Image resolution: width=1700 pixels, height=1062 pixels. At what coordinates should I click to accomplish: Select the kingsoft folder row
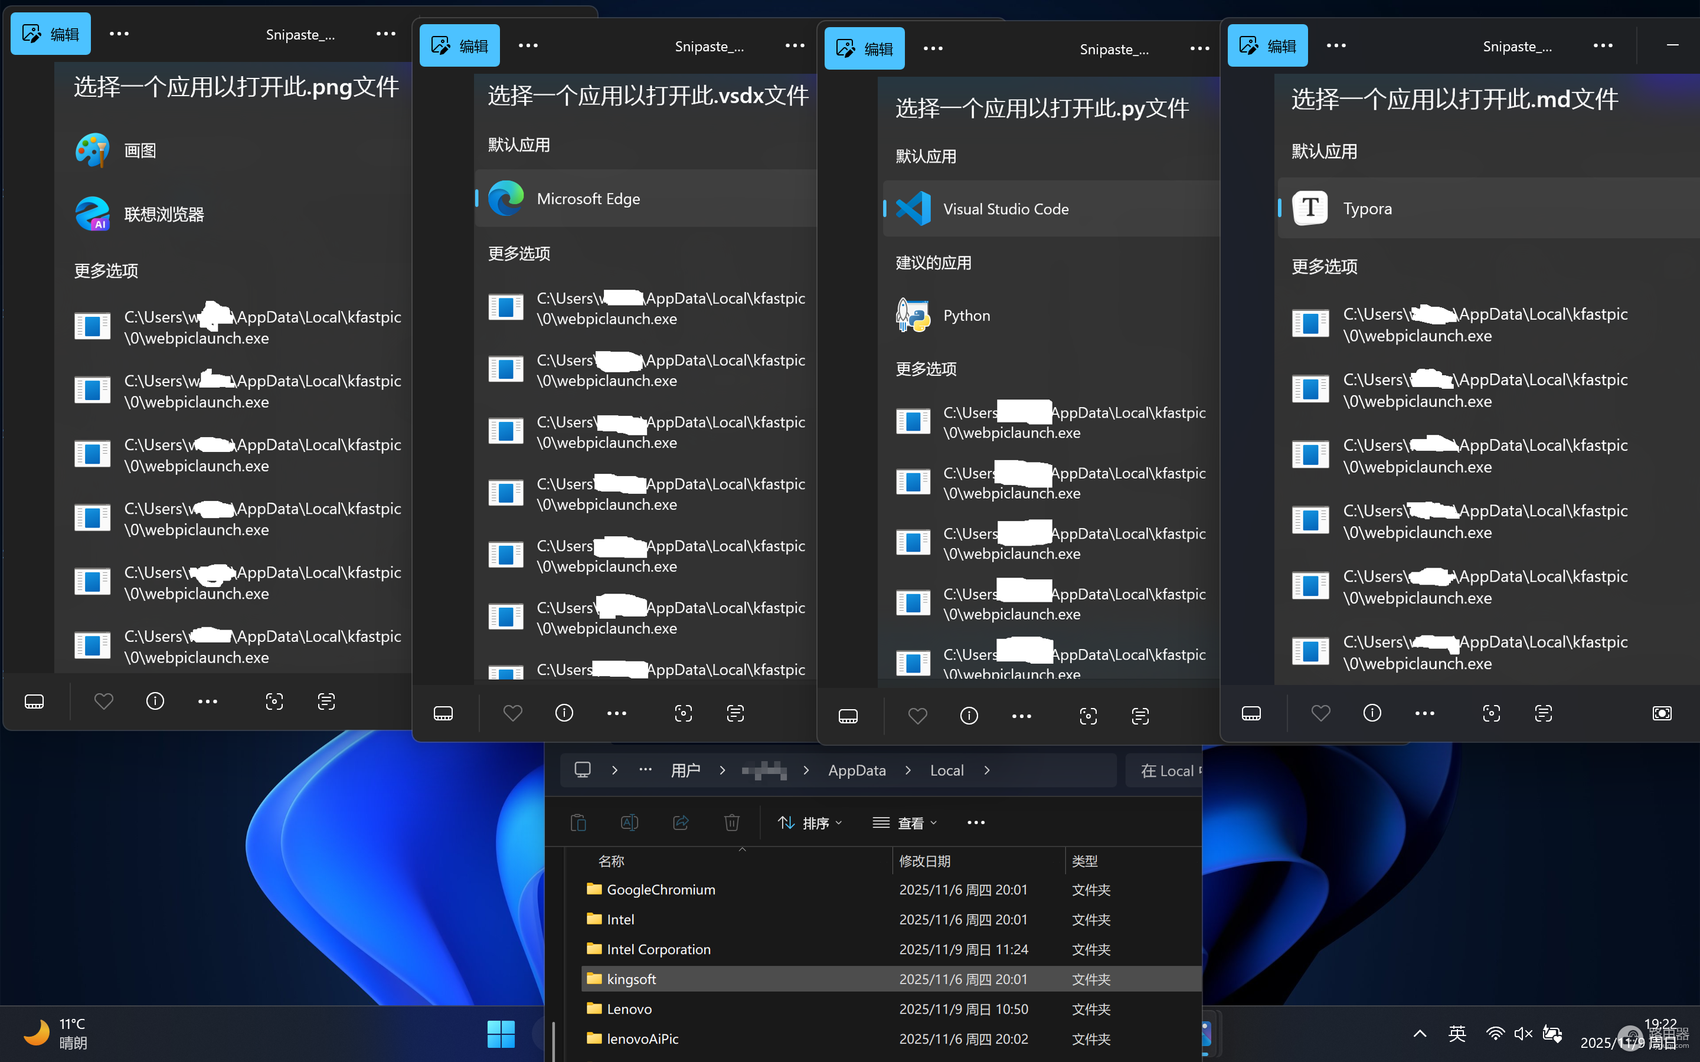click(x=891, y=978)
